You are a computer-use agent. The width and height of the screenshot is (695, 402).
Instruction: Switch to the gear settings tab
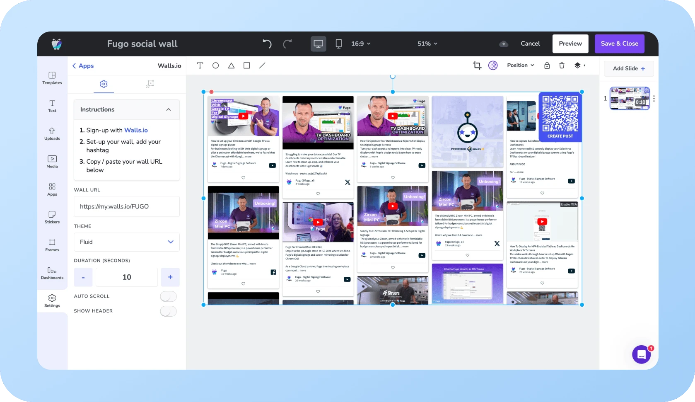click(104, 84)
